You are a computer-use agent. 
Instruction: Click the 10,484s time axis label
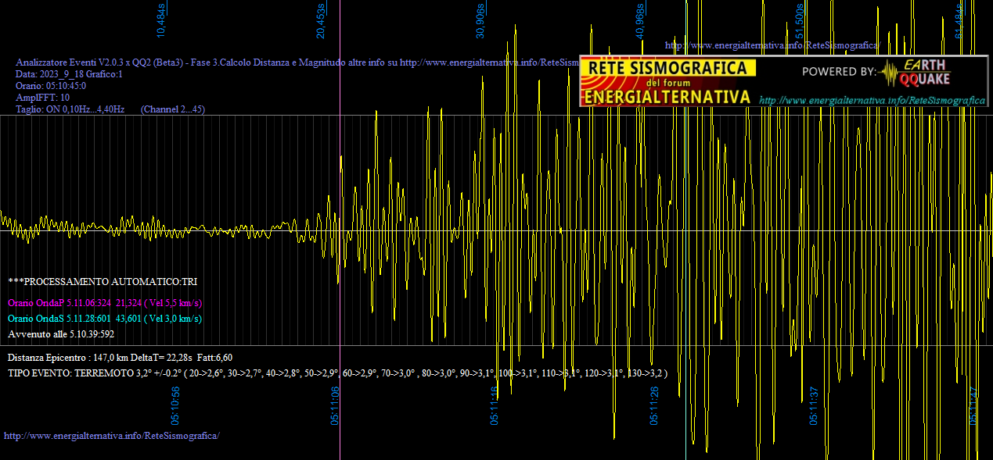pyautogui.click(x=161, y=20)
